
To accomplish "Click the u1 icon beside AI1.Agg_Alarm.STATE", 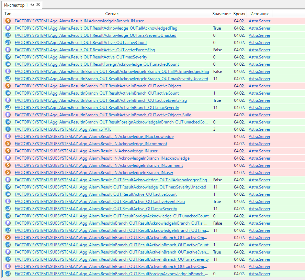I will [x=8, y=129].
